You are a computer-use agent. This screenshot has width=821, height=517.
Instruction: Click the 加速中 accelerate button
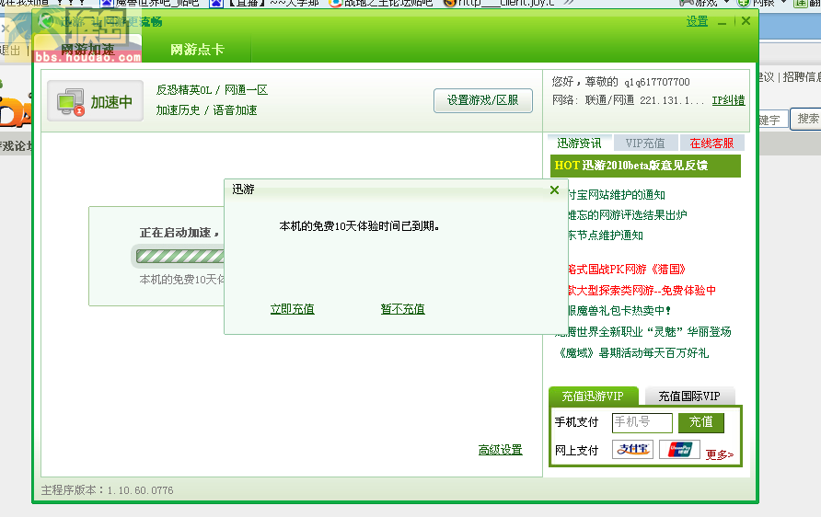(95, 101)
